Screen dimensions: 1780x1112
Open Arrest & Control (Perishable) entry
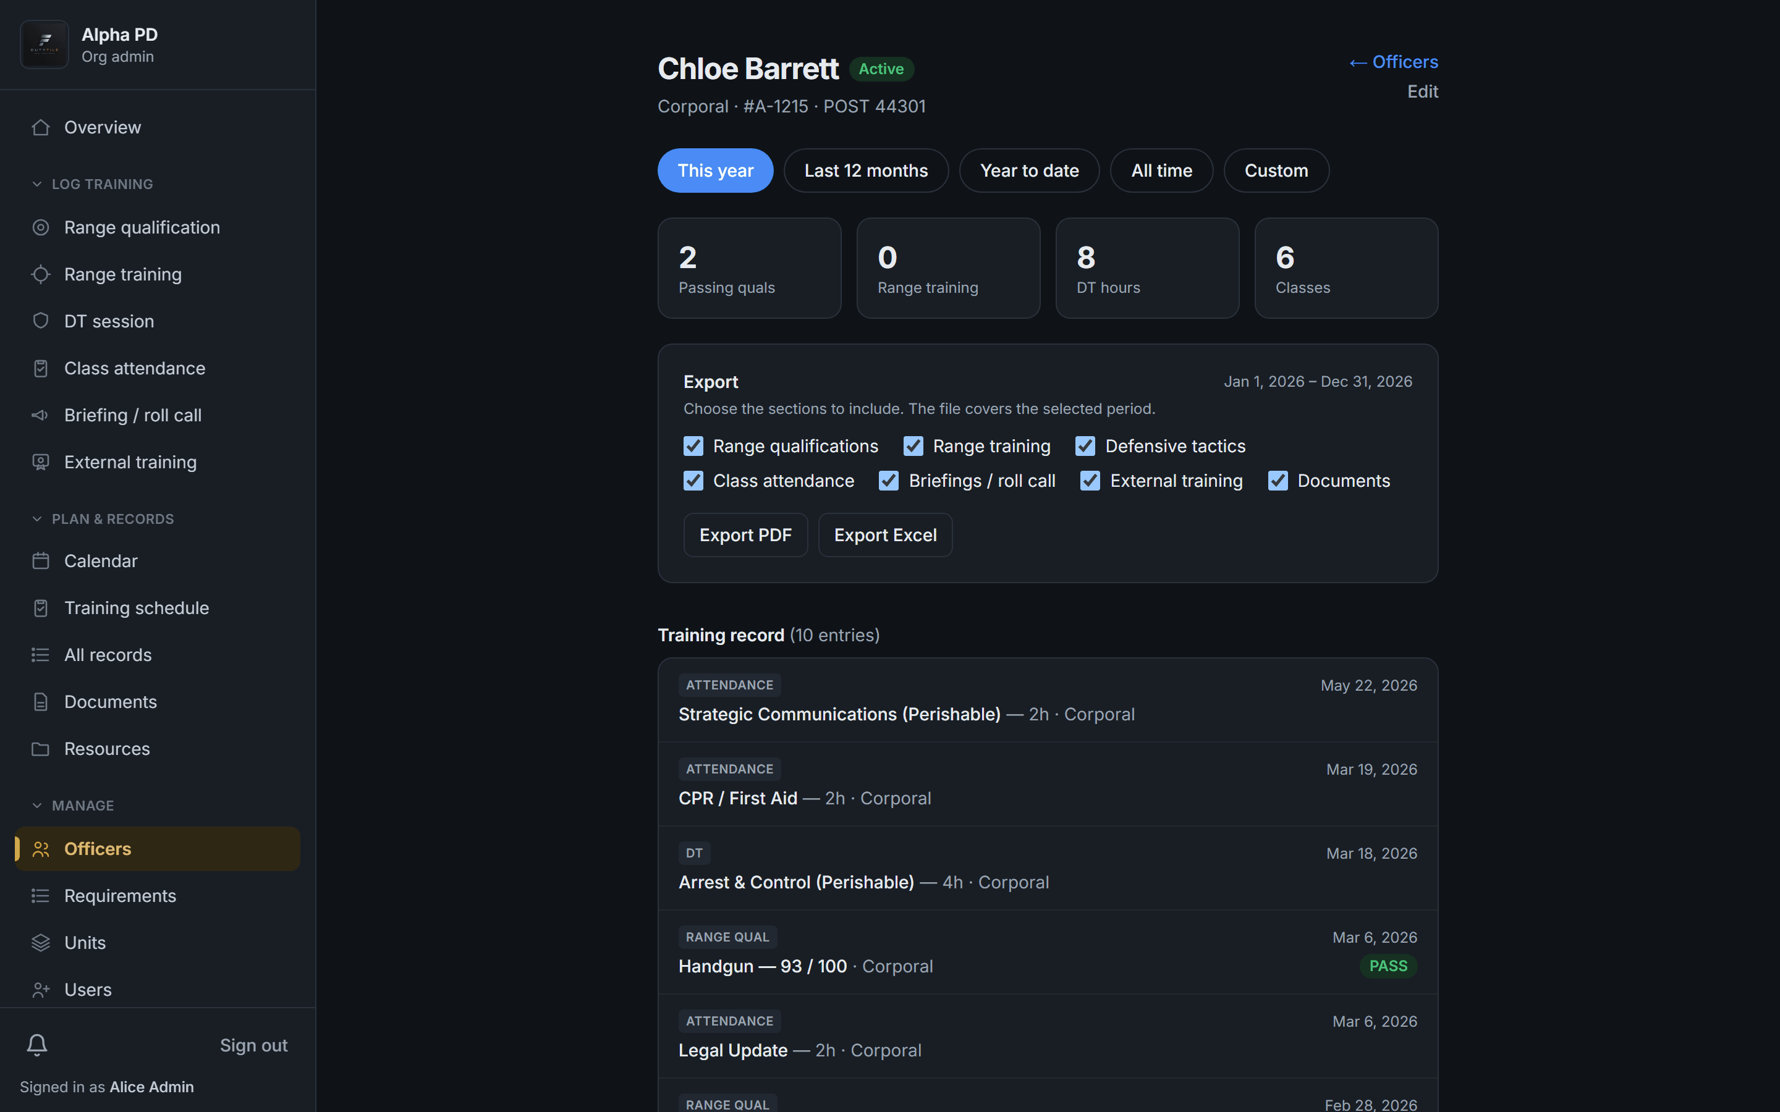click(x=1048, y=869)
